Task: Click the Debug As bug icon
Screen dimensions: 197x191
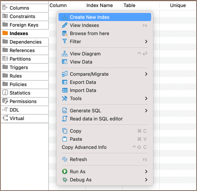Action: 65,180
